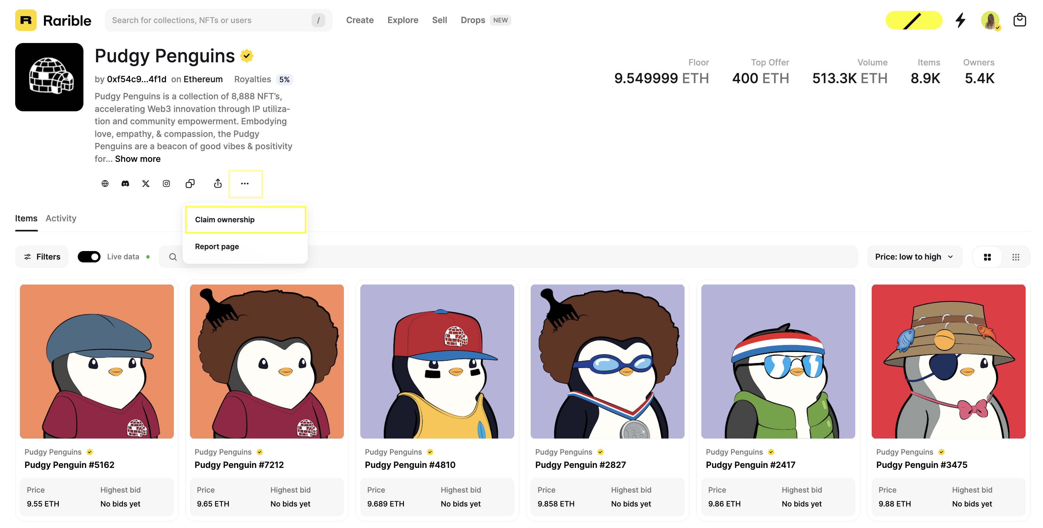
Task: Open the X (Twitter) icon link
Action: coord(146,184)
